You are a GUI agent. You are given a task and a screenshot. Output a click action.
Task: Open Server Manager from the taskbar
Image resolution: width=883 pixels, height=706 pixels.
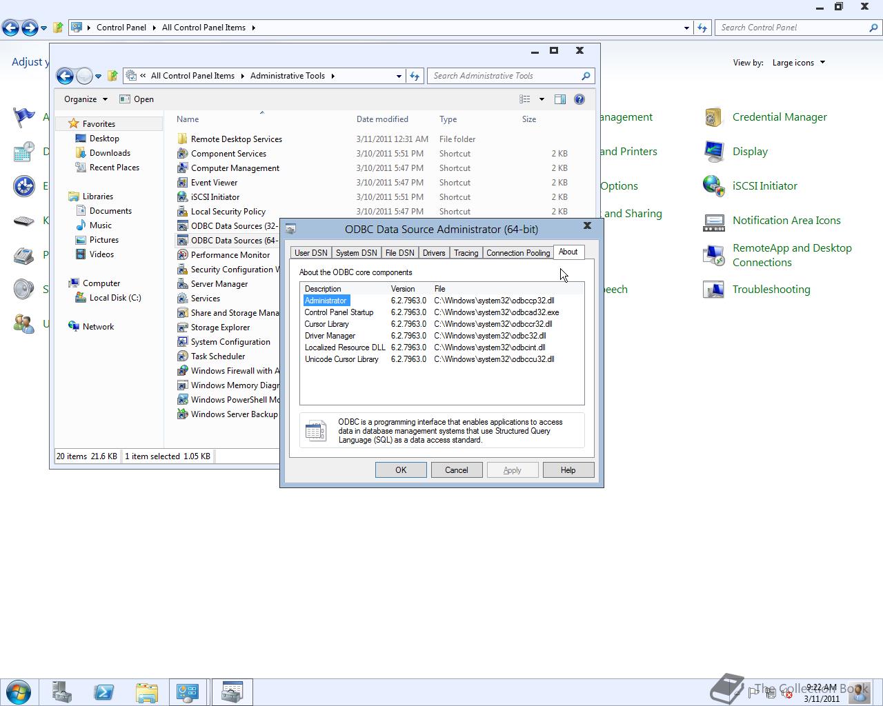click(x=62, y=692)
